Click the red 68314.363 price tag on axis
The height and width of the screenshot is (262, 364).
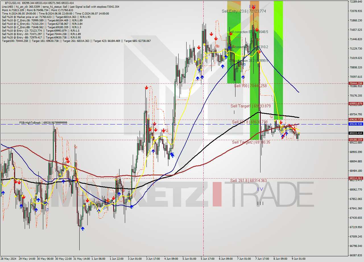point(355,178)
